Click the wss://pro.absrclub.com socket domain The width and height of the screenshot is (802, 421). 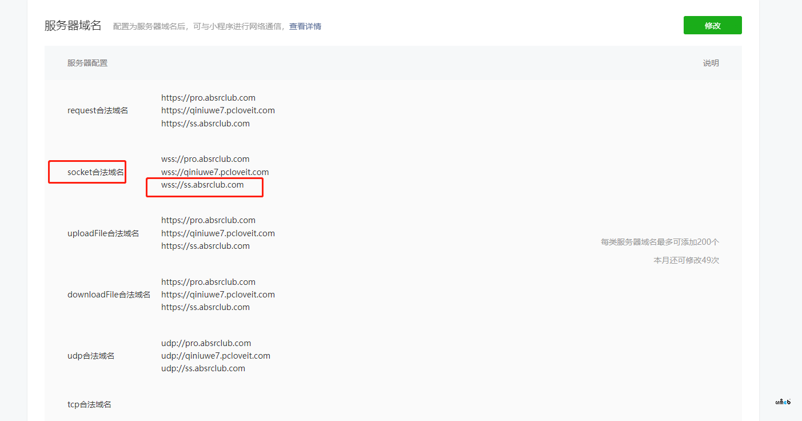pyautogui.click(x=205, y=158)
